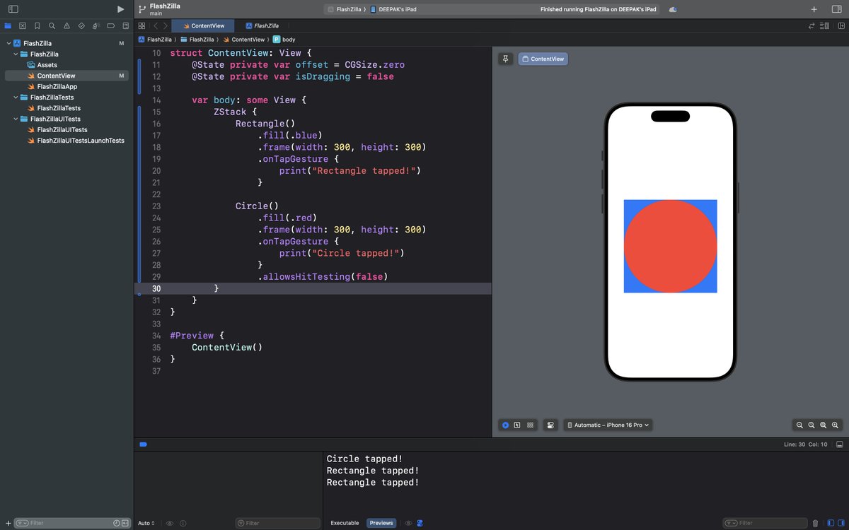Open the Bookmark navigator
The width and height of the screenshot is (849, 530).
point(37,25)
